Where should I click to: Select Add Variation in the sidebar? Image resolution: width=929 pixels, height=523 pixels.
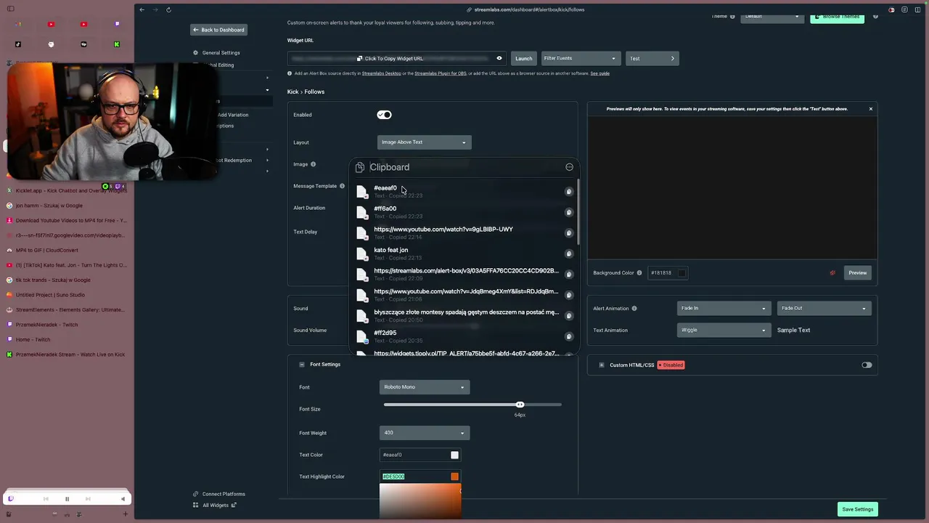pyautogui.click(x=232, y=115)
